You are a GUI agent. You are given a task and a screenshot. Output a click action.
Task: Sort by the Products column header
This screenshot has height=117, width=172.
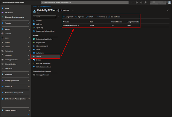[x=66, y=22]
